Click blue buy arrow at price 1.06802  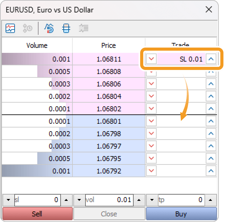[x=211, y=109]
